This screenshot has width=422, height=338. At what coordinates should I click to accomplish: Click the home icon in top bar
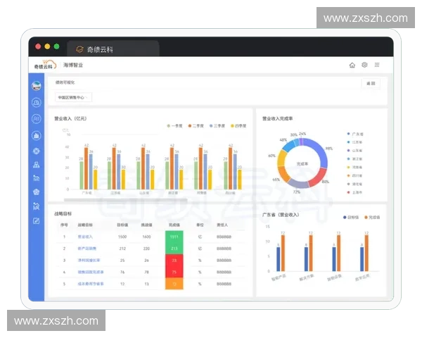352,65
